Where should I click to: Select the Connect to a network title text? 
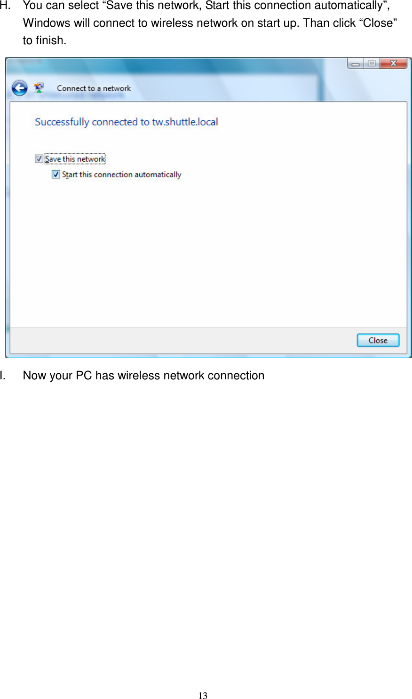[94, 88]
